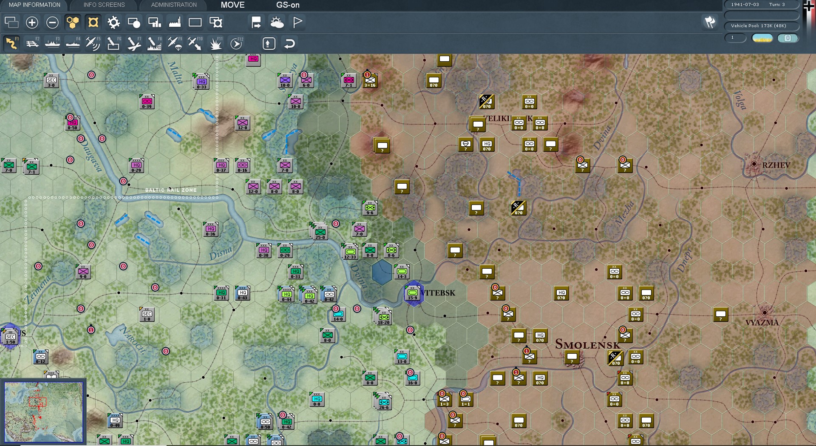Zoom in the map with plus icon
Image resolution: width=816 pixels, height=446 pixels.
[x=32, y=22]
